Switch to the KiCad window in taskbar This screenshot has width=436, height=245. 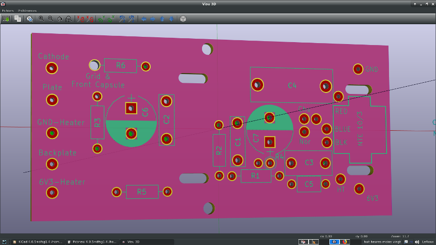tap(38, 242)
